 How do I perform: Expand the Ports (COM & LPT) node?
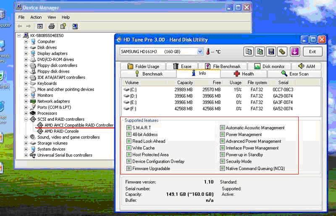pos(26,107)
